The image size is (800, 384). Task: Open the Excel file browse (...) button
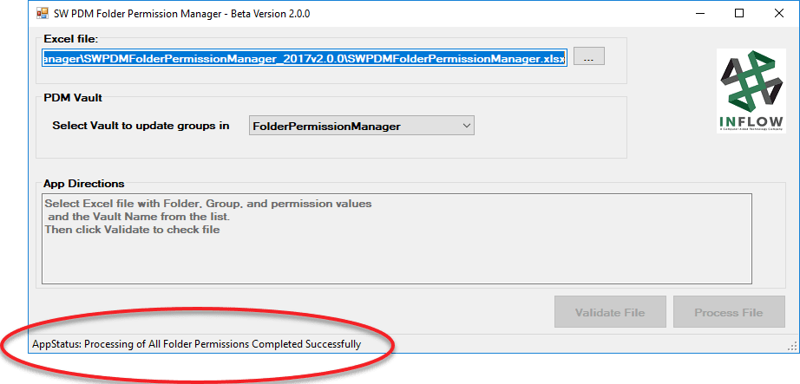[589, 56]
